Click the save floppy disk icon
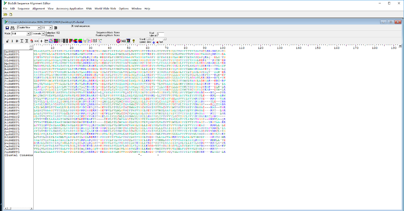Image resolution: width=404 pixels, height=211 pixels. (x=7, y=28)
